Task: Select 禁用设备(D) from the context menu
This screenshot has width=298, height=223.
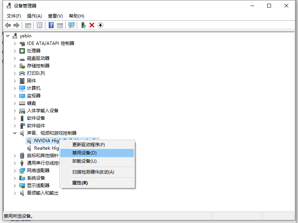Action: 84,153
